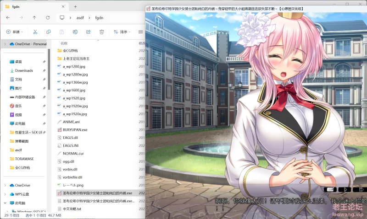The width and height of the screenshot is (367, 219).
Task: Open 屏幕截图 folder in sidebar
Action: pos(22,141)
